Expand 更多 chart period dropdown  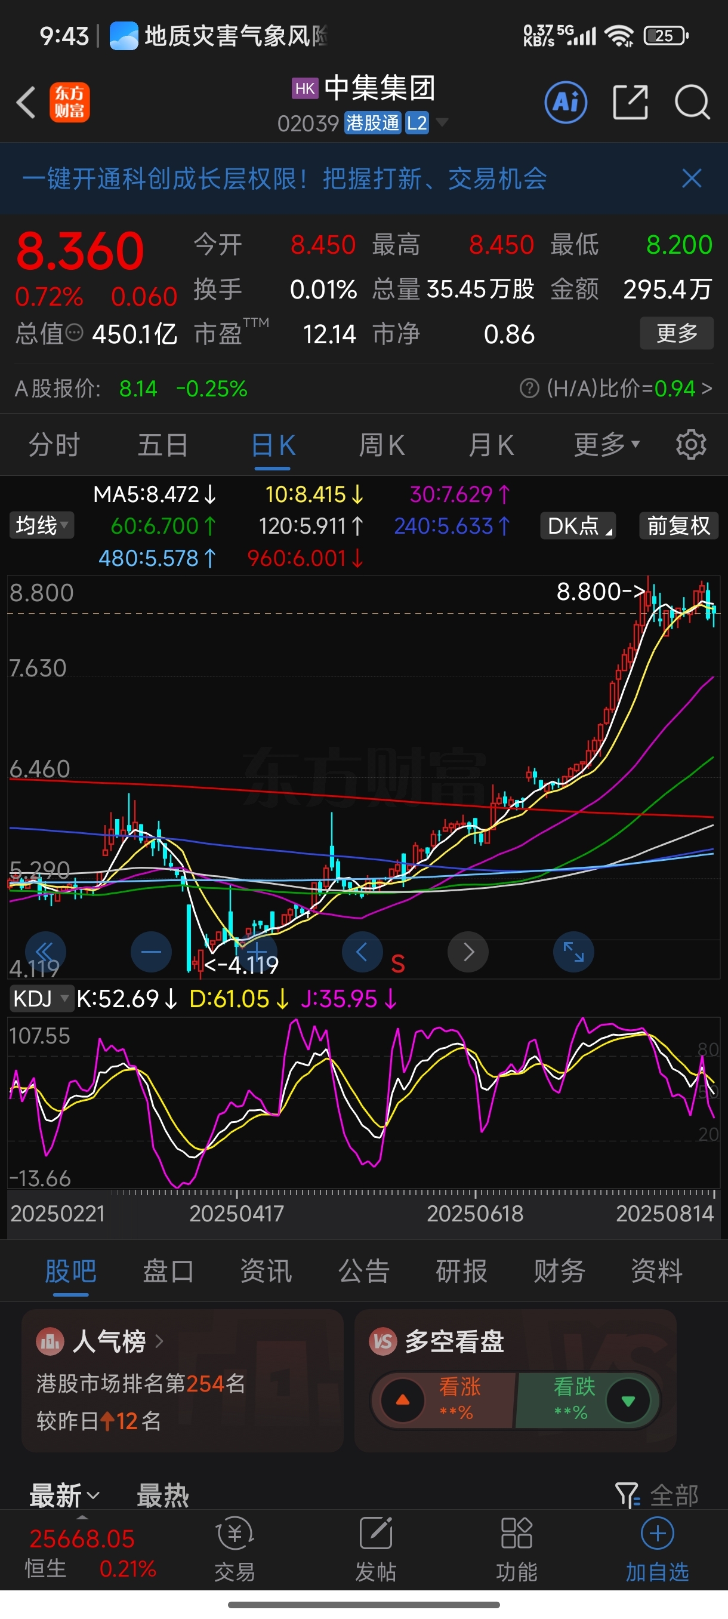(x=607, y=445)
